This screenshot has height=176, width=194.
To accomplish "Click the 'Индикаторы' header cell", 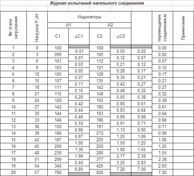I will 89,17.
